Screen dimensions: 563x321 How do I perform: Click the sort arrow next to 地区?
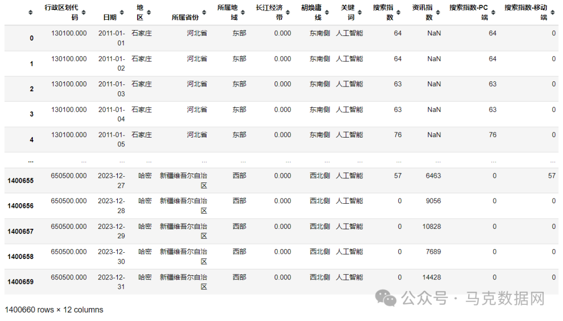[148, 11]
